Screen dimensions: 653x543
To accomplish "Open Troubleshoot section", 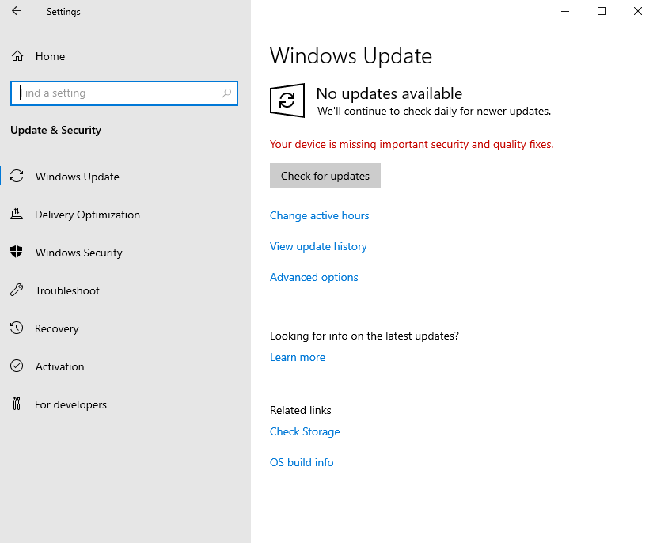I will click(x=67, y=290).
